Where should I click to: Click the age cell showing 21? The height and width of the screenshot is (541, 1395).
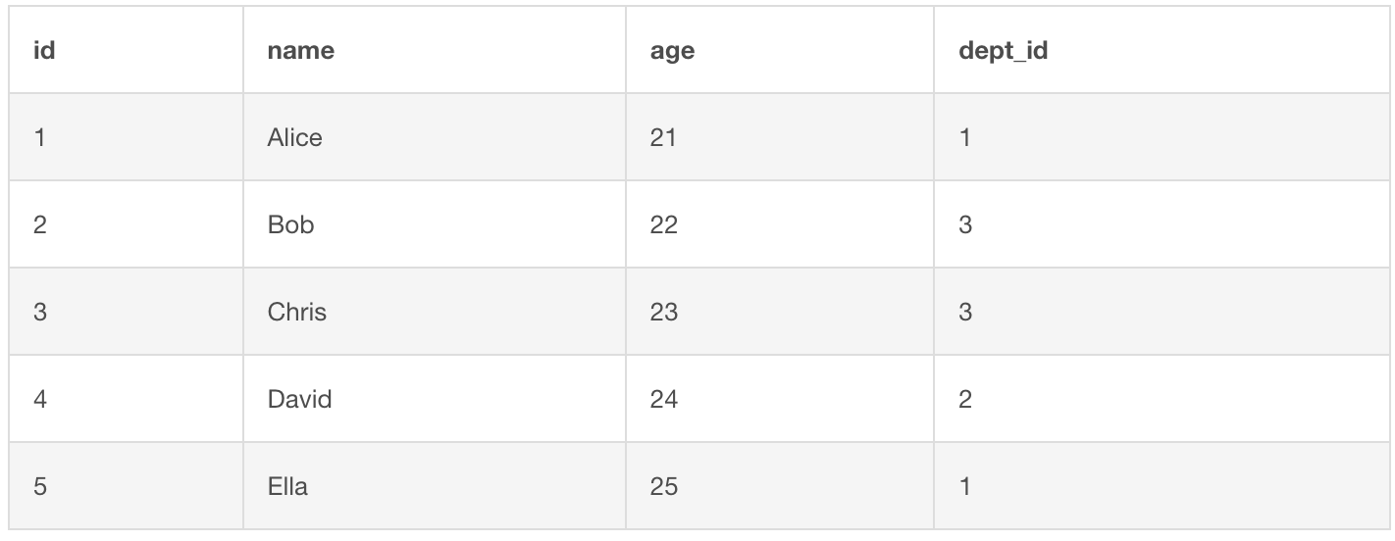point(663,138)
